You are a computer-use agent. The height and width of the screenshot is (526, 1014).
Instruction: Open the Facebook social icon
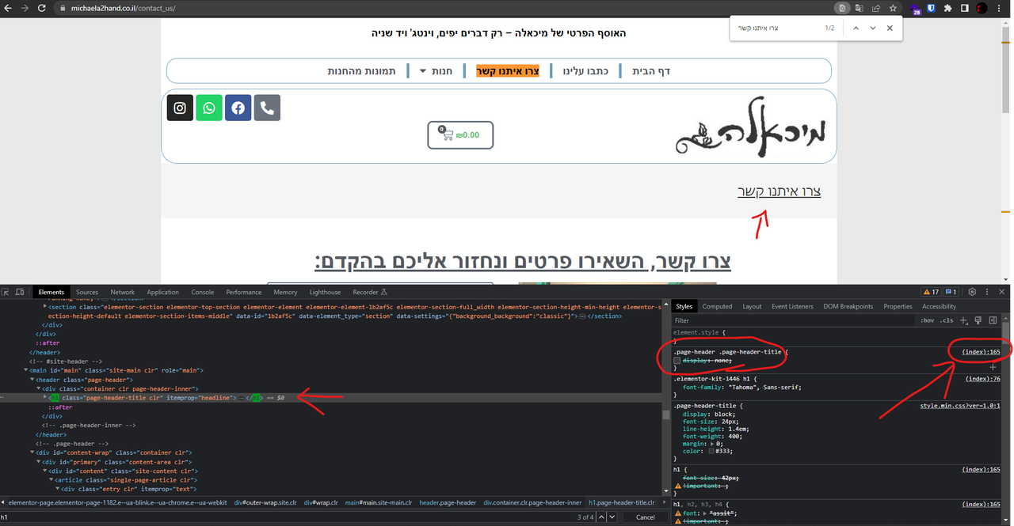(238, 108)
